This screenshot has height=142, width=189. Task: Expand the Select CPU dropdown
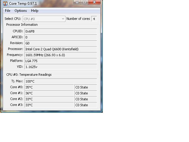pyautogui.click(x=44, y=19)
